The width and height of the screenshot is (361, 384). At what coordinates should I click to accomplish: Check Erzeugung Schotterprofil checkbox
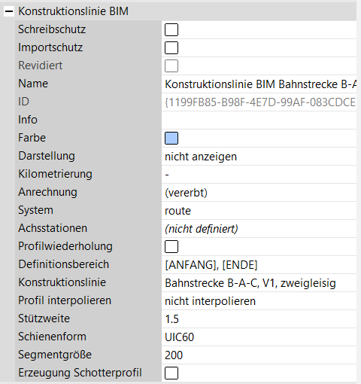click(x=171, y=373)
